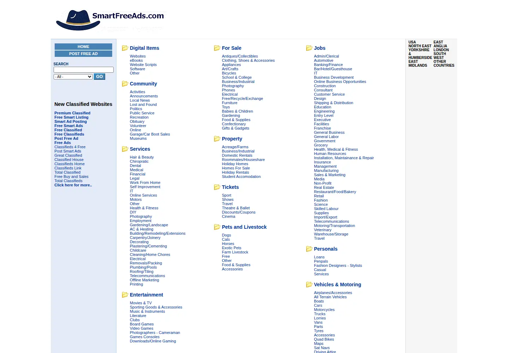
Task: Open the Jobs heading link
Action: click(320, 48)
